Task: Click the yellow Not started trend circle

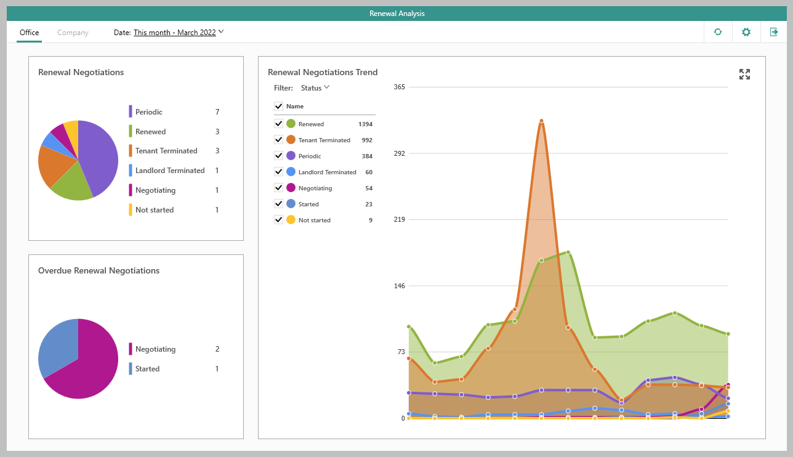Action: tap(291, 220)
